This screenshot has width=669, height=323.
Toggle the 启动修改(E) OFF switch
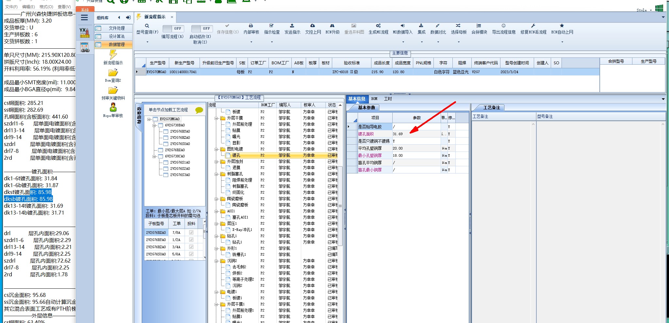[x=202, y=28]
